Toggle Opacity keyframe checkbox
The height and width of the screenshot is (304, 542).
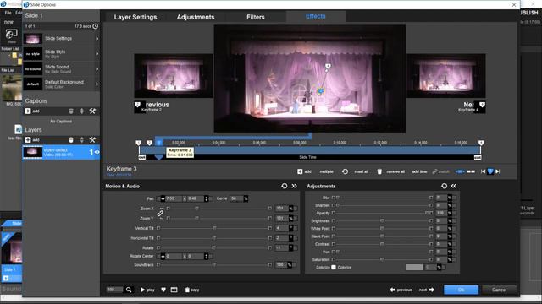[333, 213]
